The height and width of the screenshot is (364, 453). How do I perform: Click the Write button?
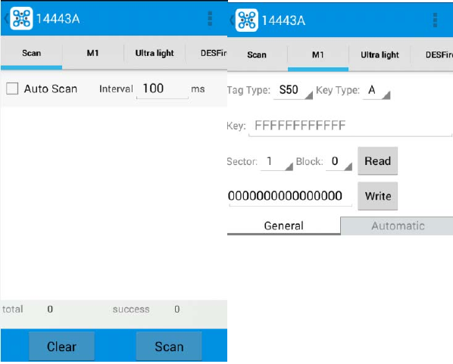[x=377, y=196]
